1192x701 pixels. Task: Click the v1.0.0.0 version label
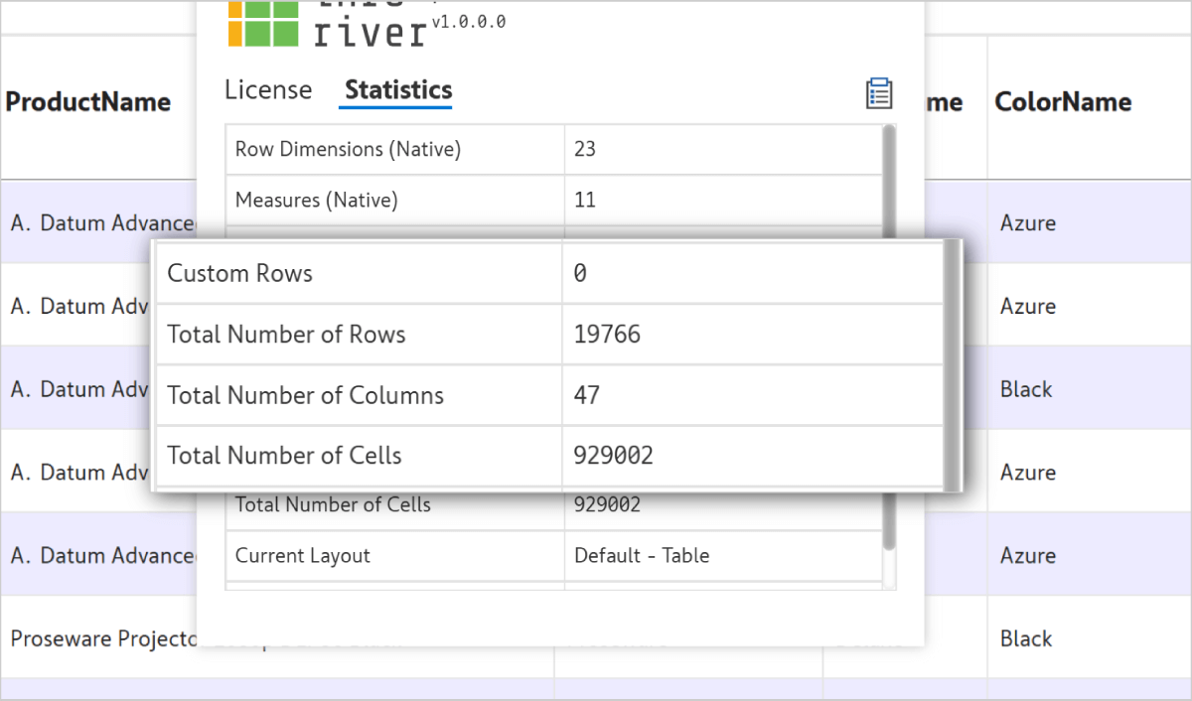pos(469,22)
